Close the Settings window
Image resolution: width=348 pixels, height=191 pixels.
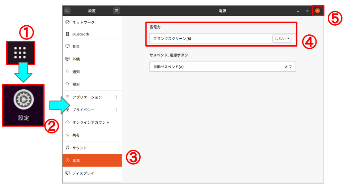(x=317, y=11)
